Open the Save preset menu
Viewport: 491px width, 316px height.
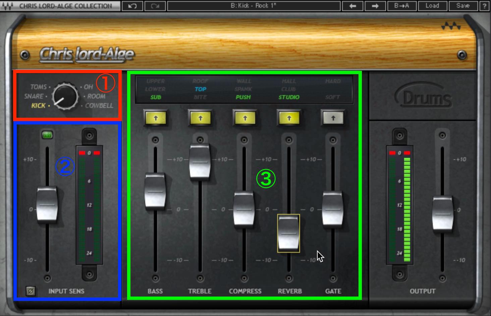[x=463, y=6]
